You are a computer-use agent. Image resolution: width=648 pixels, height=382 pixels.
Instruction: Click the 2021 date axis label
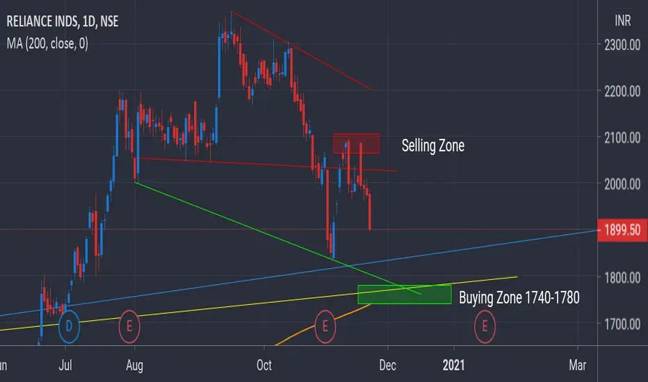coord(453,365)
